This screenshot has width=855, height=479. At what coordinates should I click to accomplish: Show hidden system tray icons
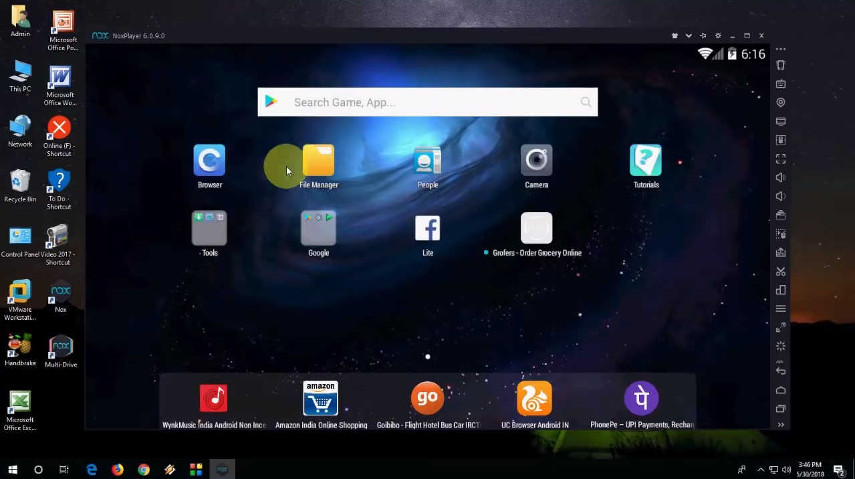coord(761,470)
